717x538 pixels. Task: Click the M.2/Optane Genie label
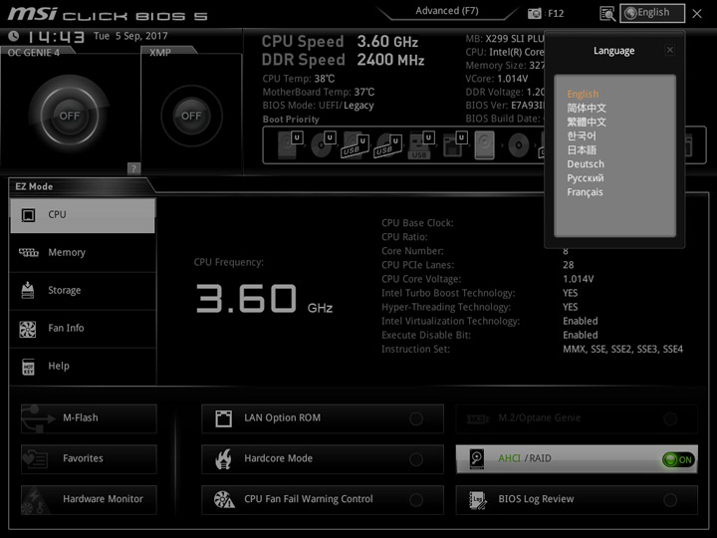539,417
